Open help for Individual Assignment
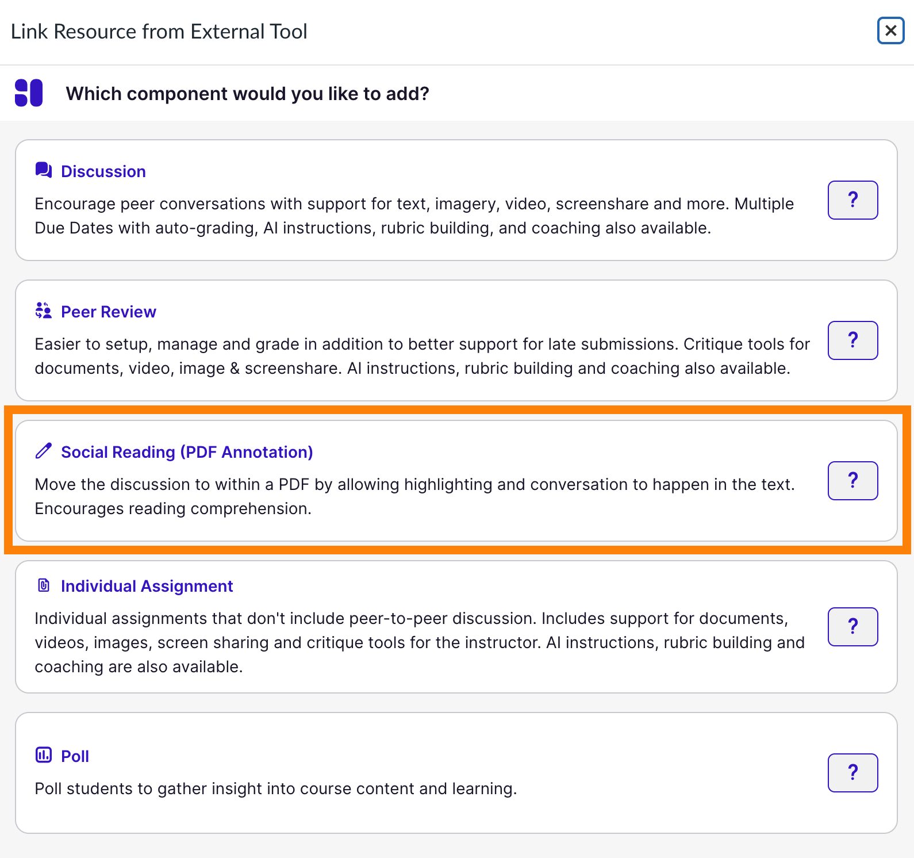Image resolution: width=914 pixels, height=858 pixels. tap(852, 627)
